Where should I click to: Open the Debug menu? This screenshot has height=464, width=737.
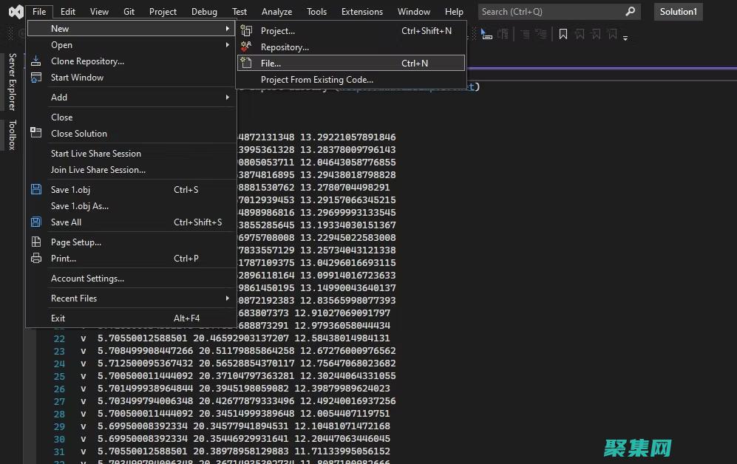point(204,12)
